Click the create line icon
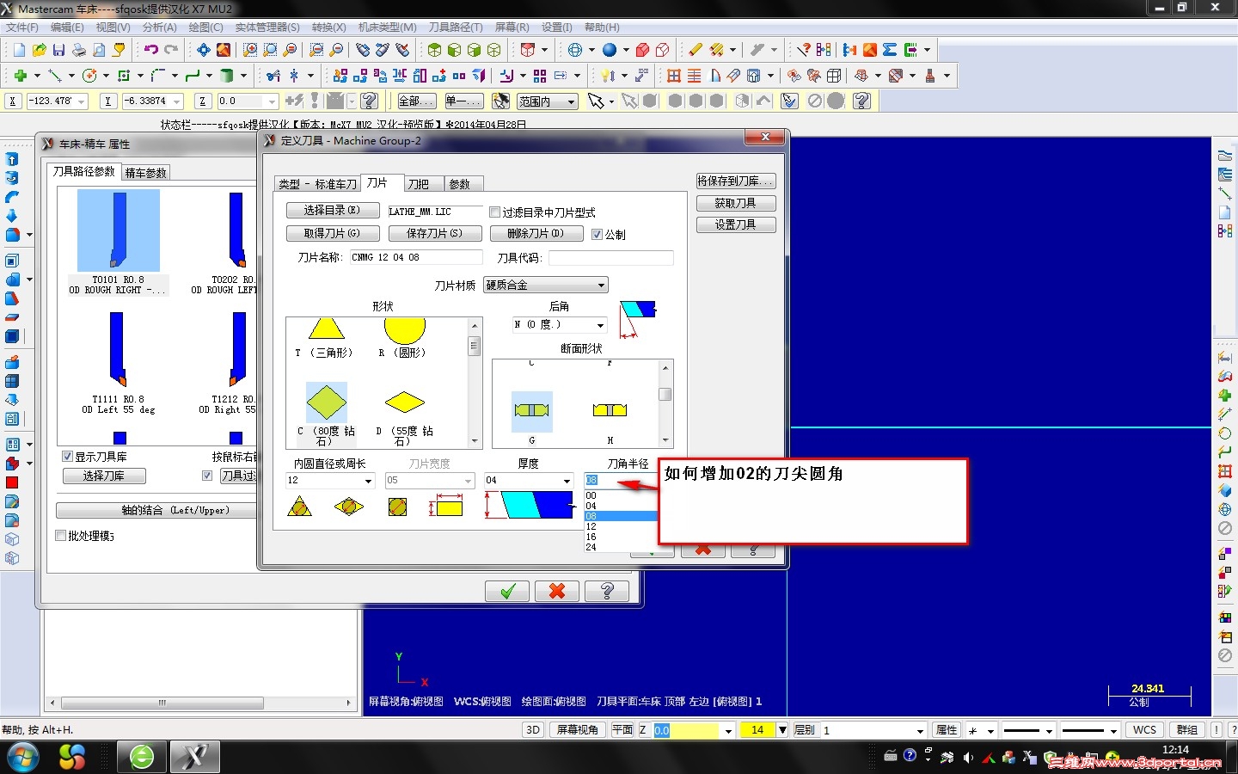The height and width of the screenshot is (774, 1238). [x=55, y=76]
